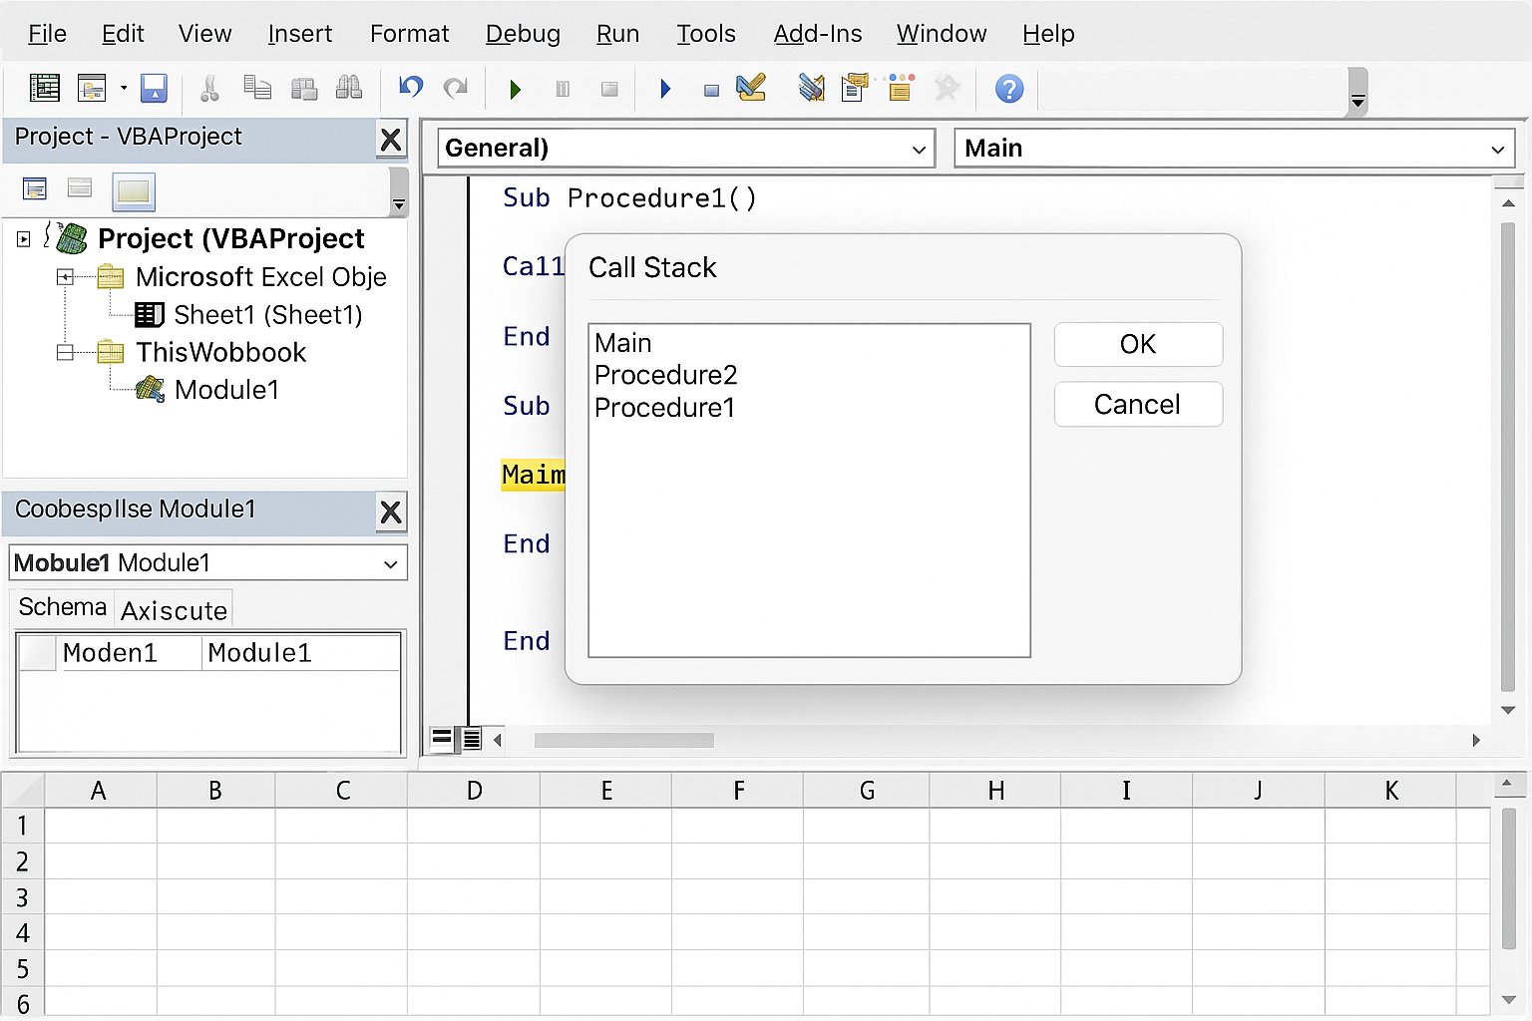Toggle Folders button in Project panel
The width and height of the screenshot is (1532, 1021).
tap(134, 191)
